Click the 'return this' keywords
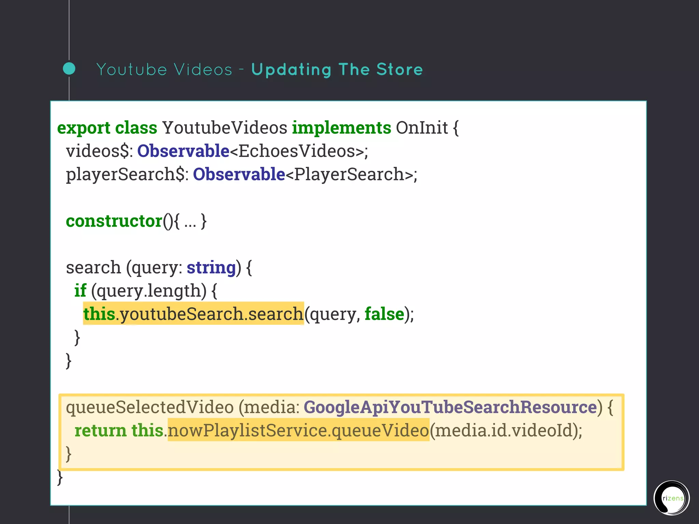This screenshot has height=524, width=699. point(119,430)
